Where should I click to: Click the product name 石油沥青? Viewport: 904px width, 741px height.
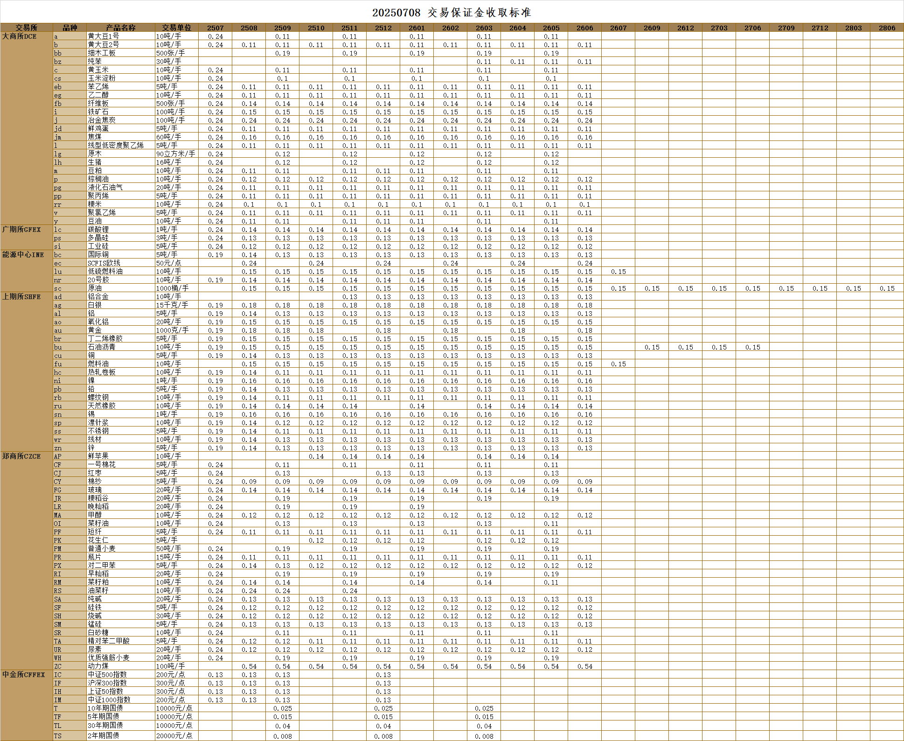(x=102, y=347)
